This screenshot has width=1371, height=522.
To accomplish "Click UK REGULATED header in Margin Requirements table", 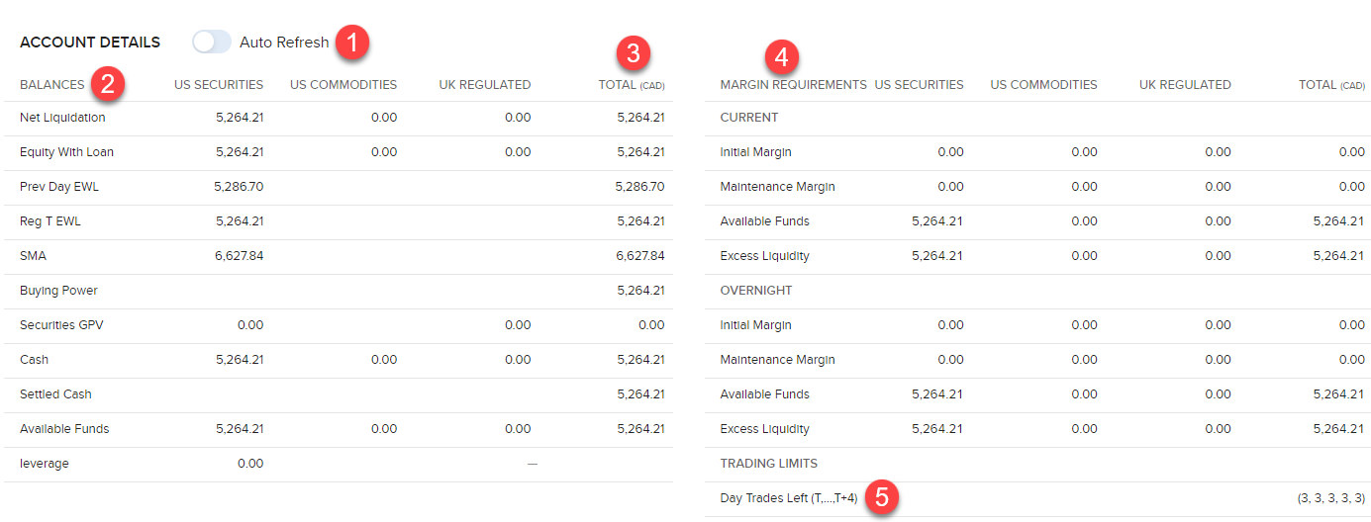I will (1185, 85).
